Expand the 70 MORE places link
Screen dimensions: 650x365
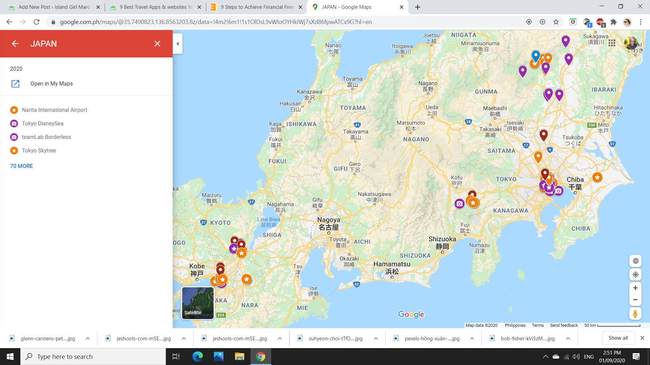21,166
